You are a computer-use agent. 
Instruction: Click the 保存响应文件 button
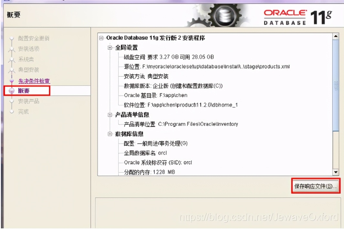coord(316,186)
